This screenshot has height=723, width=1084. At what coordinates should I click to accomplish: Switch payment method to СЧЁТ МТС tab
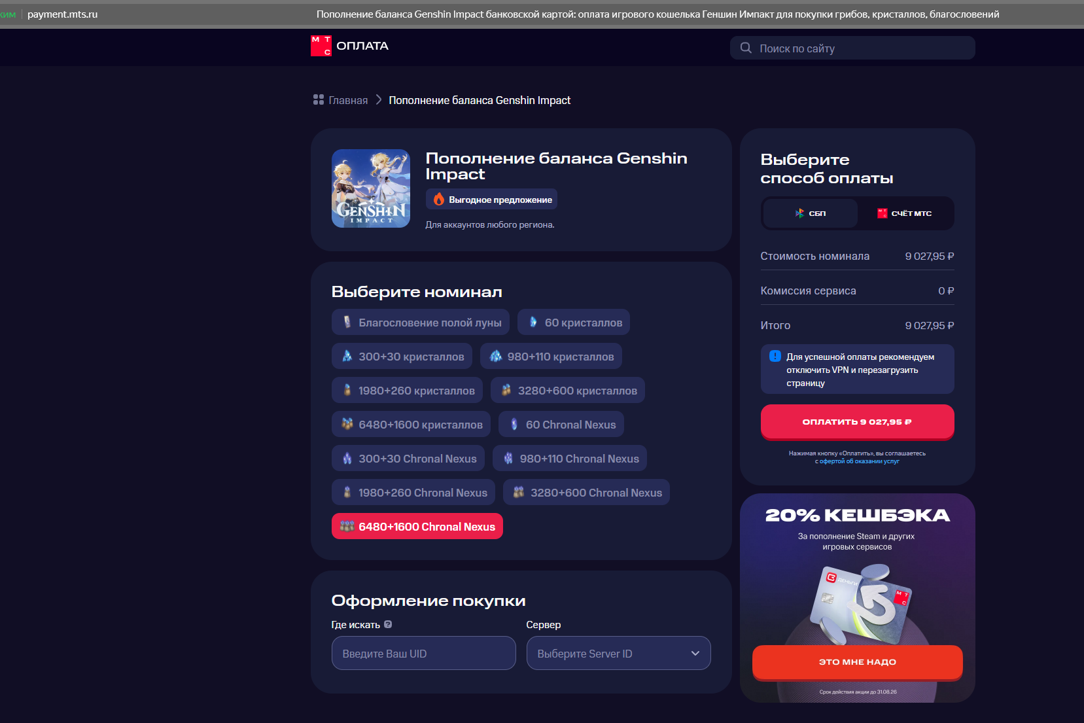tap(905, 213)
